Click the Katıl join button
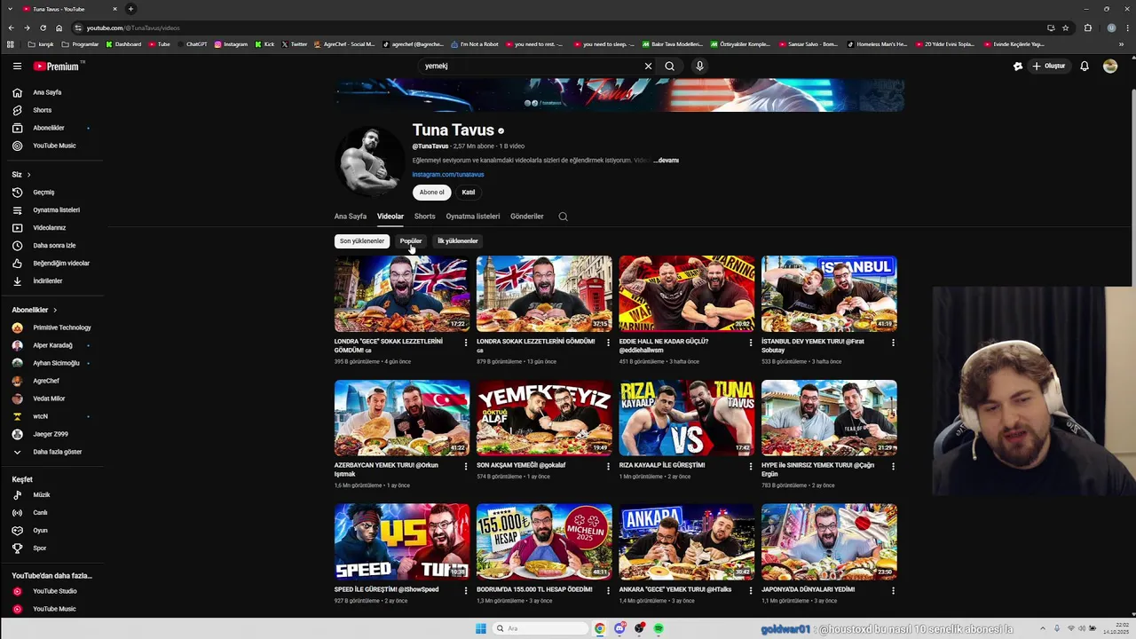 pyautogui.click(x=468, y=192)
